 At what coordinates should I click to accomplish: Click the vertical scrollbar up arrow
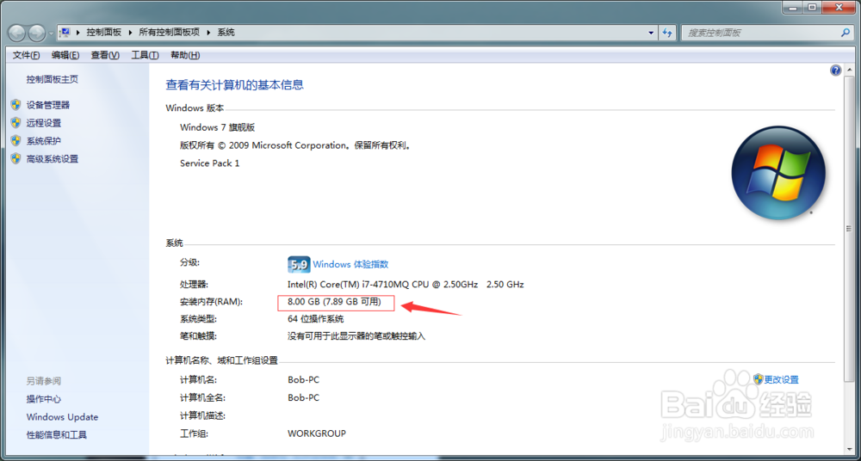[x=852, y=68]
